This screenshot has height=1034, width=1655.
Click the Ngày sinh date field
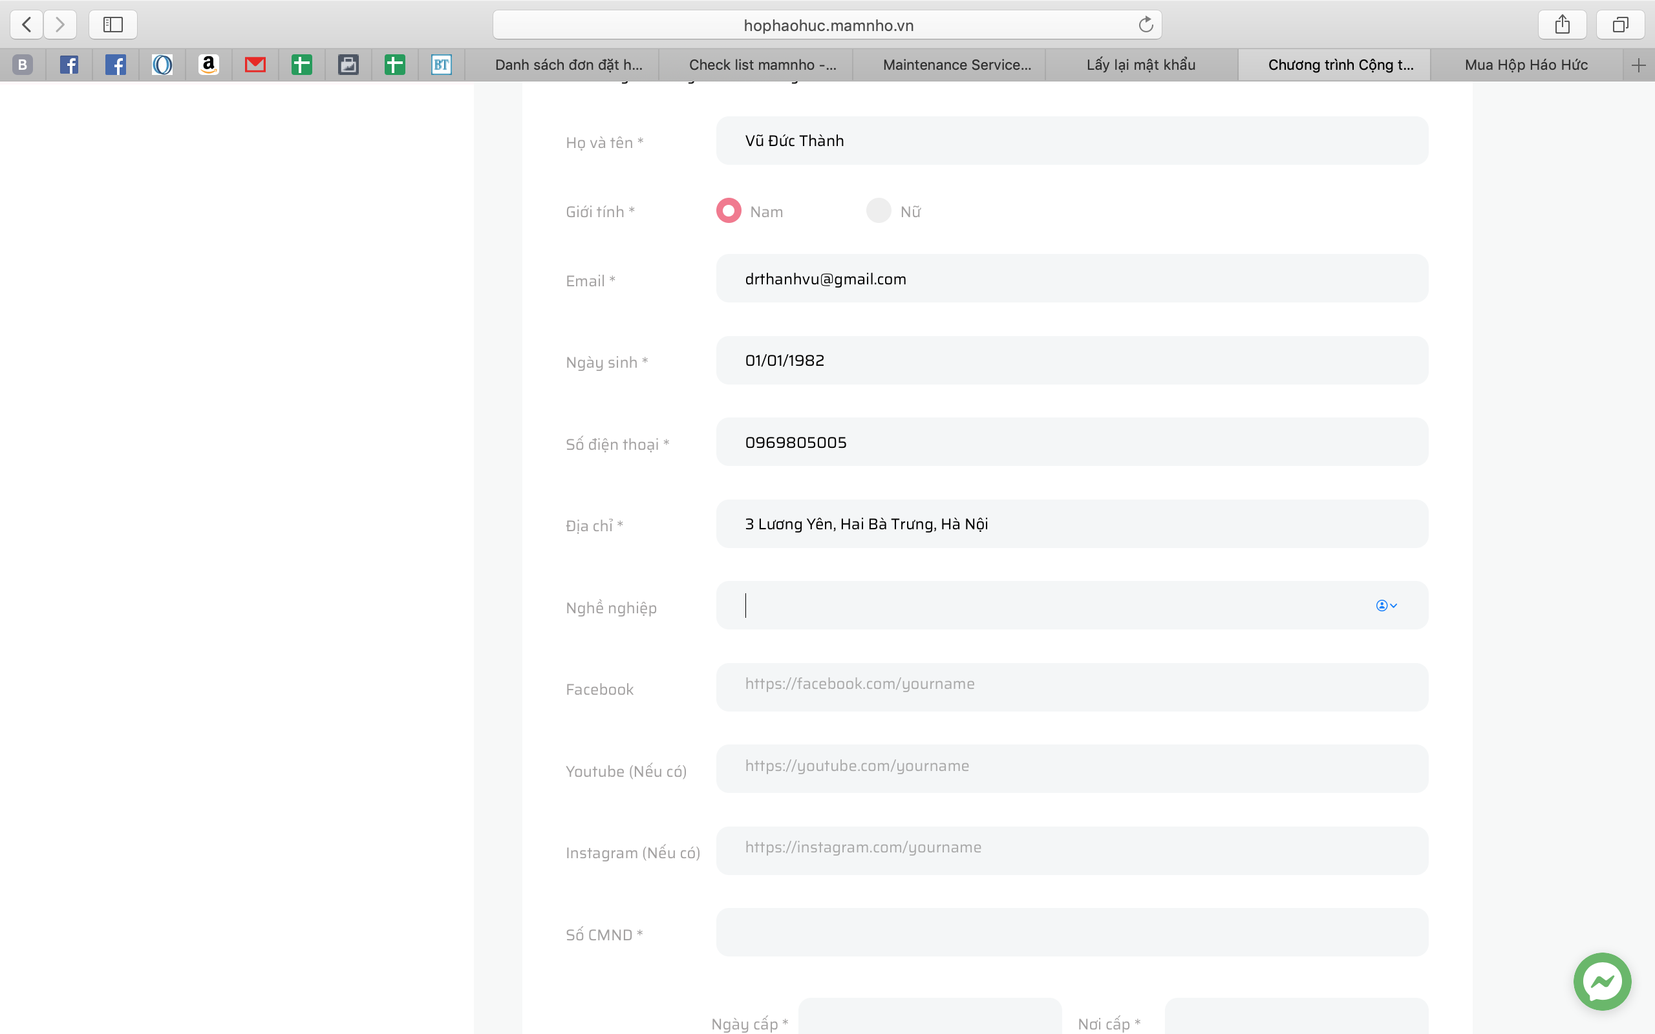[1072, 361]
